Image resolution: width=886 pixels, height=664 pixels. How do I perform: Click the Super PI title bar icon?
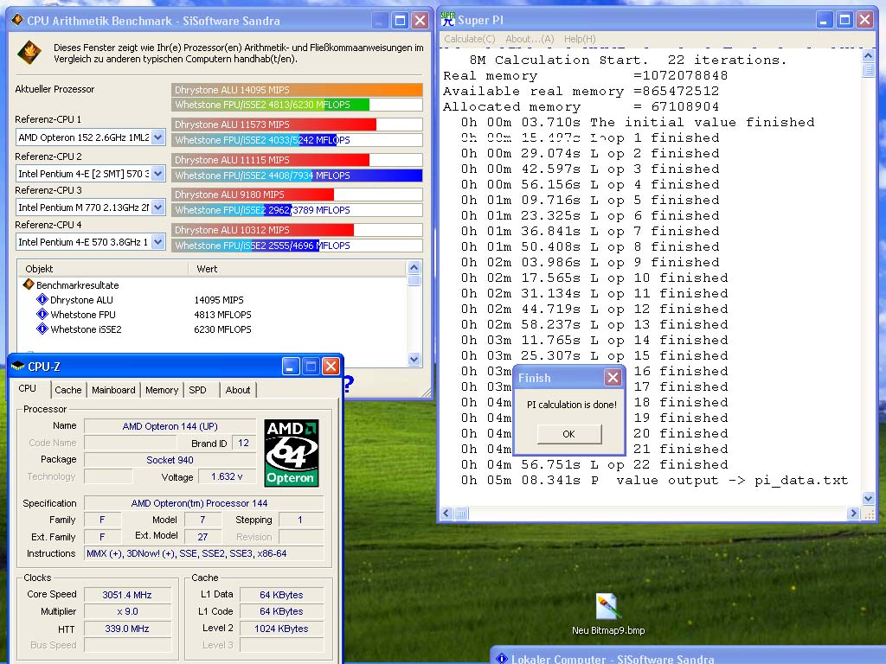(447, 20)
